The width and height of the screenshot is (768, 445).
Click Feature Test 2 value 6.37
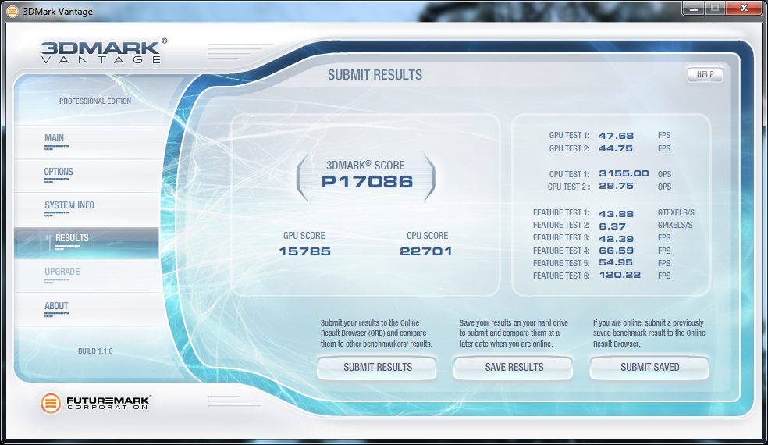point(612,226)
